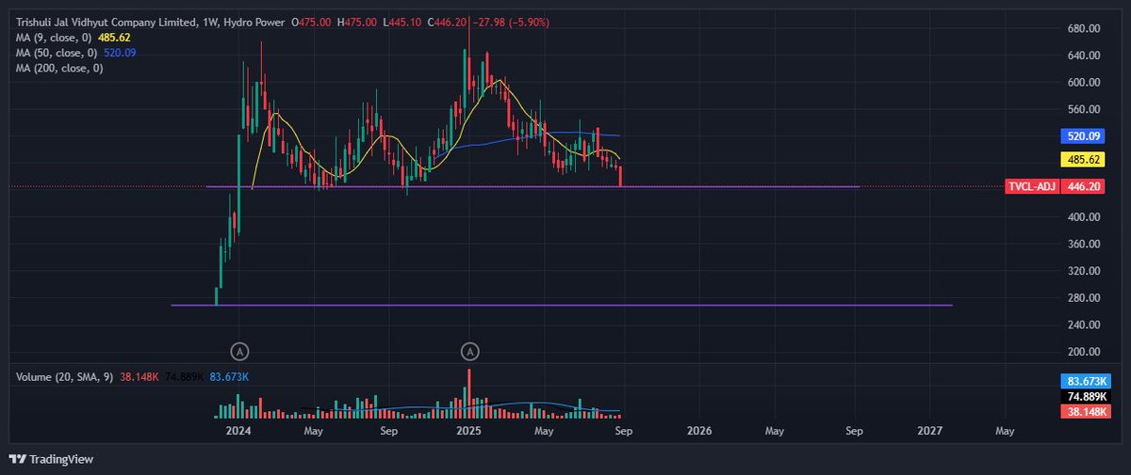1131x475 pixels.
Task: Click the last red candlestick near 446
Action: (x=621, y=177)
